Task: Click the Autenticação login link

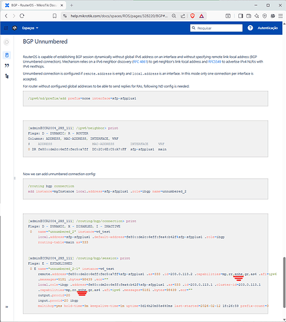Action: [x=267, y=28]
